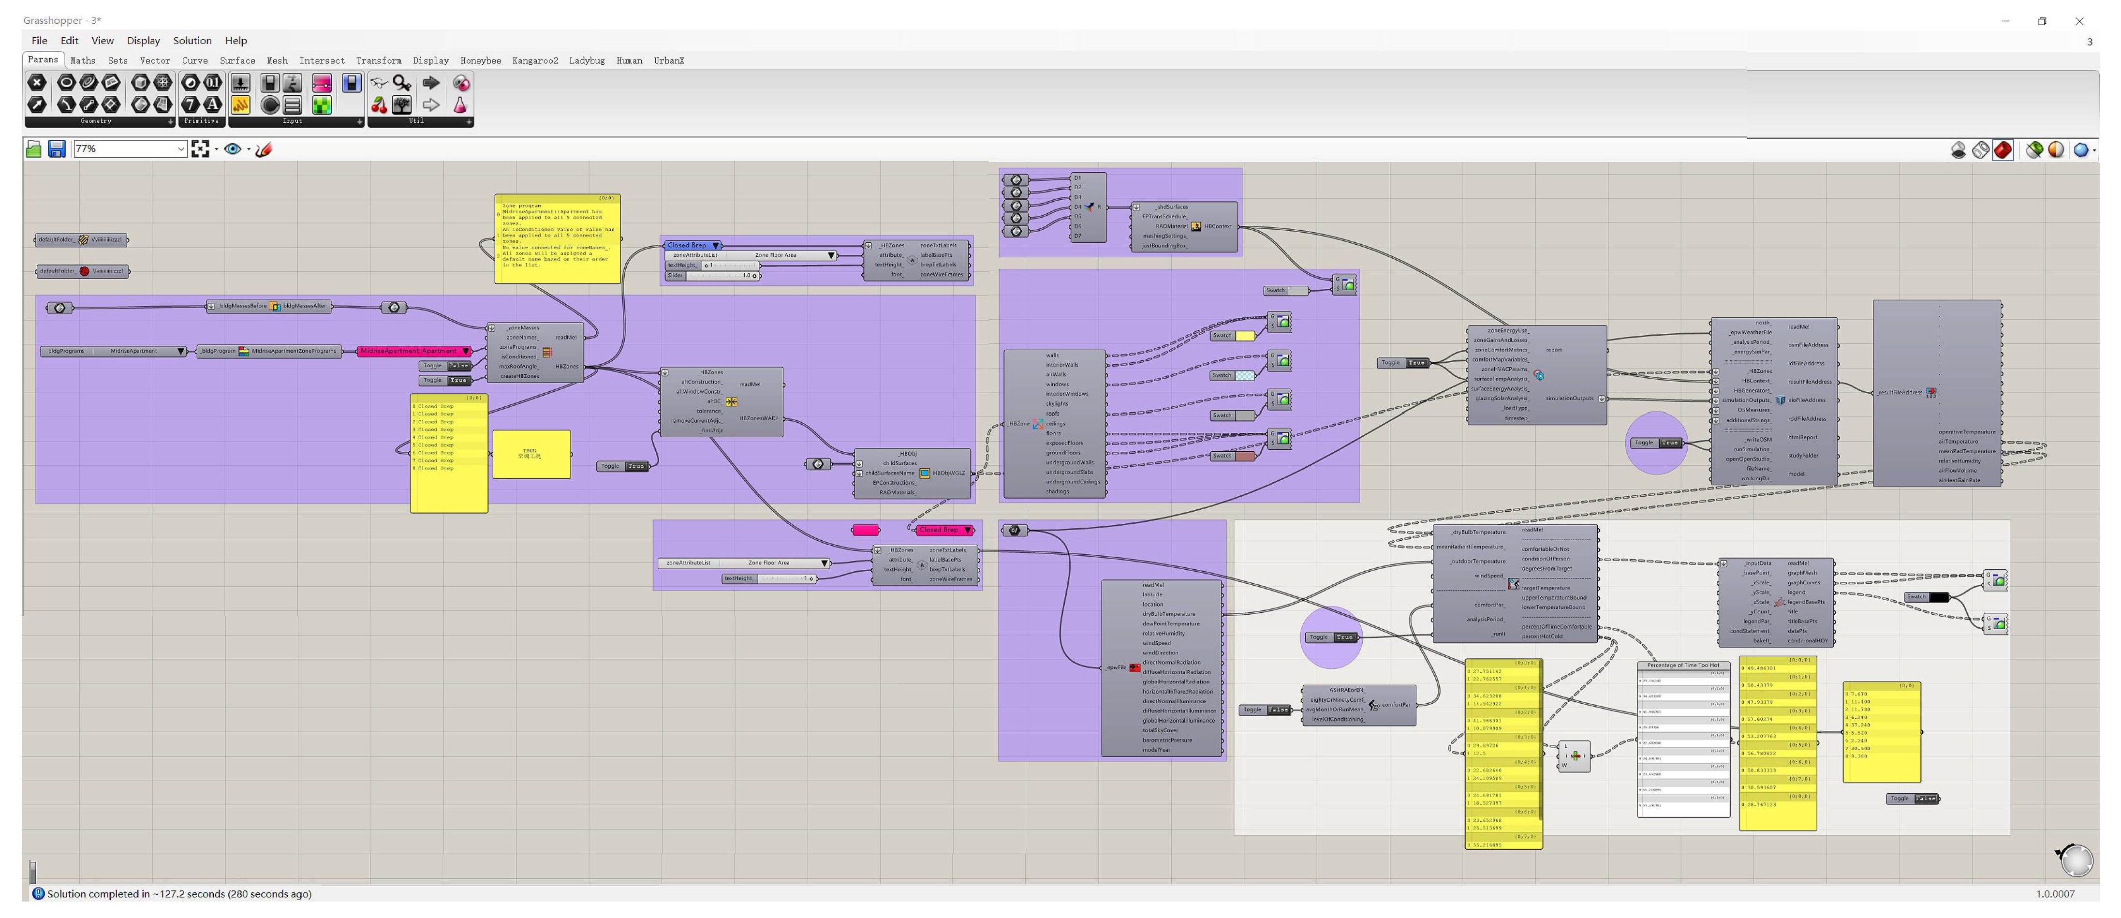Viewport: 2121px width, 918px height.
Task: Switch to the Ladybug tab
Action: 586,61
